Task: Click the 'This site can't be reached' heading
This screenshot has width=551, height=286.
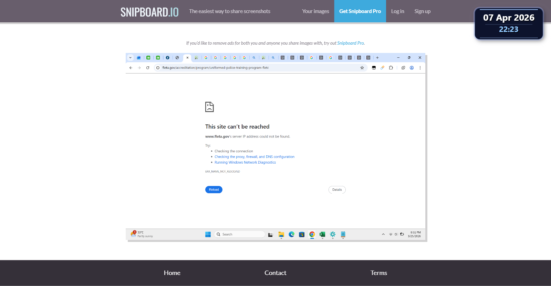Action: [x=237, y=126]
